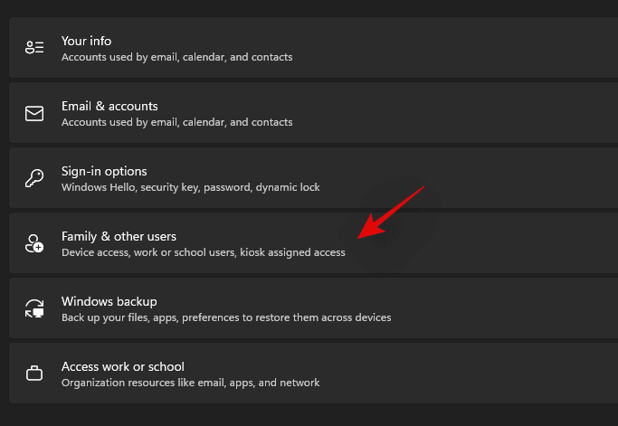Click the blank area of the Sign-in options card
The height and width of the screenshot is (426, 618).
(507, 178)
